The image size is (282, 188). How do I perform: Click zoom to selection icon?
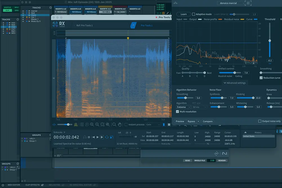click(x=102, y=124)
